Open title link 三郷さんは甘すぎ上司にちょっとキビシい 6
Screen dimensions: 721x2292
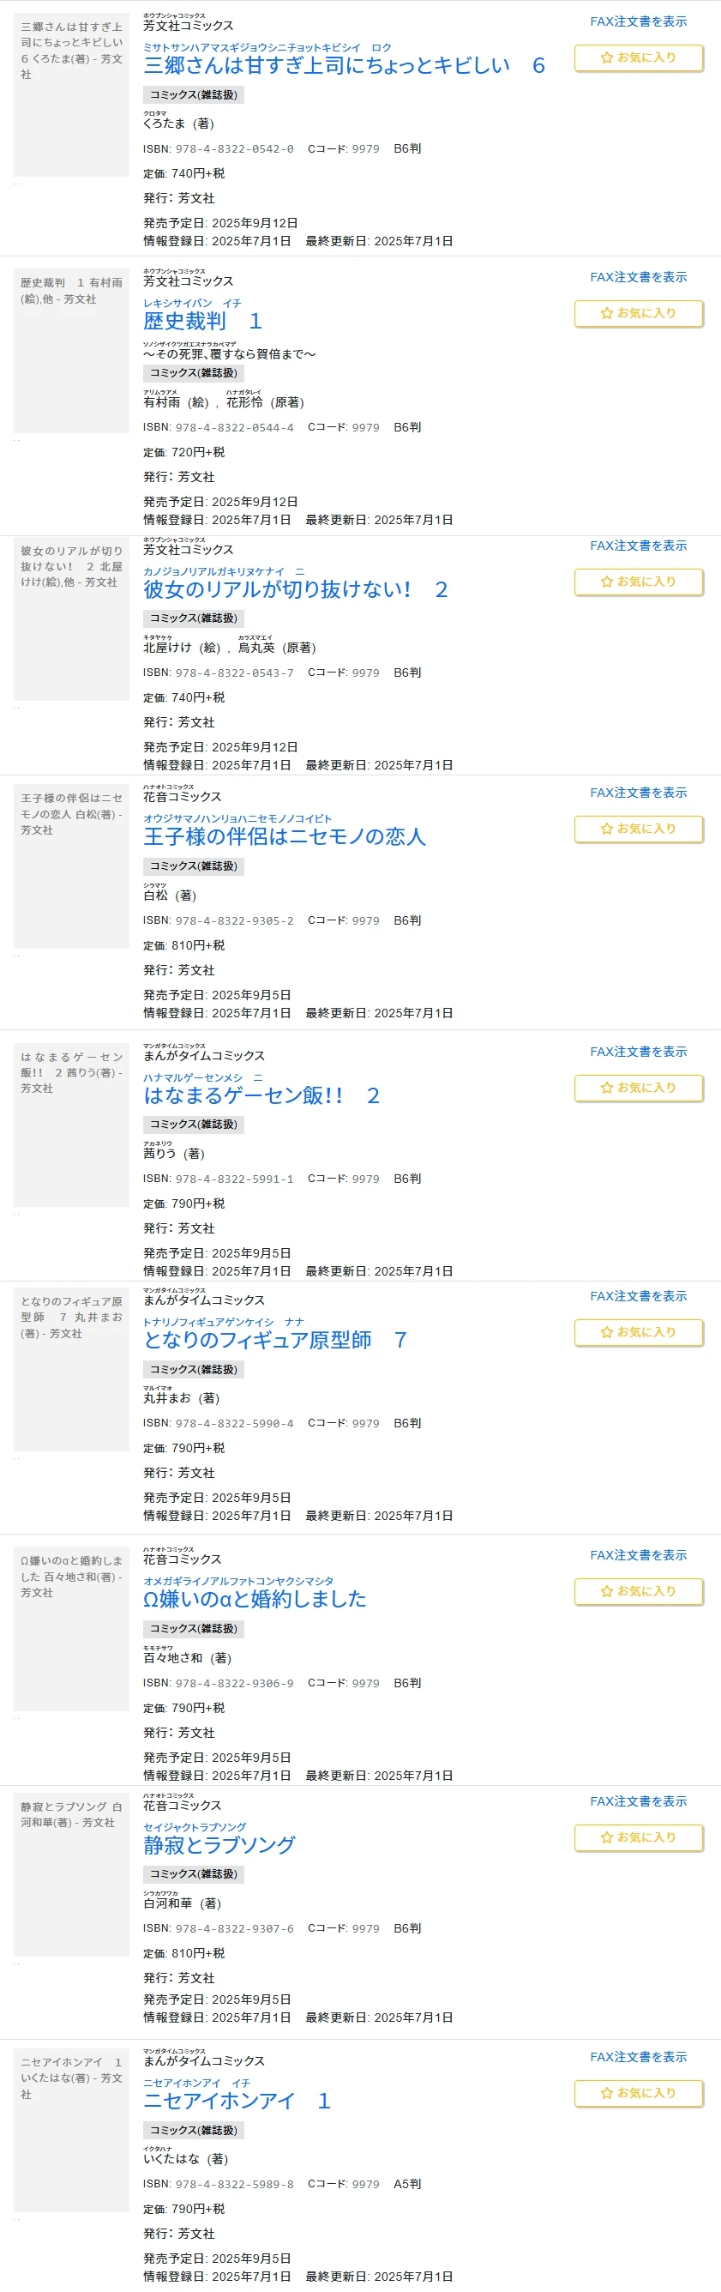coord(344,66)
